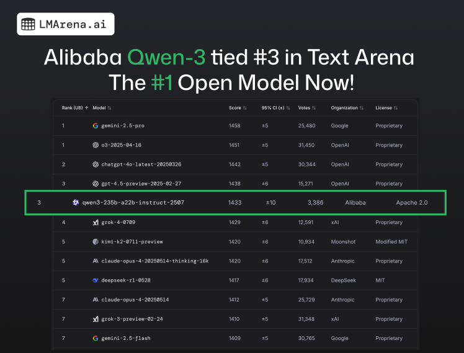Screen dimensions: 464x353
Task: Open the chatgpt-4o-latest-20250326 model entry
Action: [141, 164]
